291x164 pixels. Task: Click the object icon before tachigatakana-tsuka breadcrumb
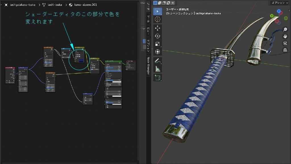[x=6, y=5]
